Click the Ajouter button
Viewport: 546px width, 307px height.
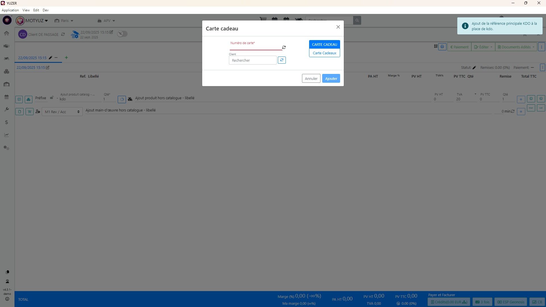pyautogui.click(x=331, y=78)
